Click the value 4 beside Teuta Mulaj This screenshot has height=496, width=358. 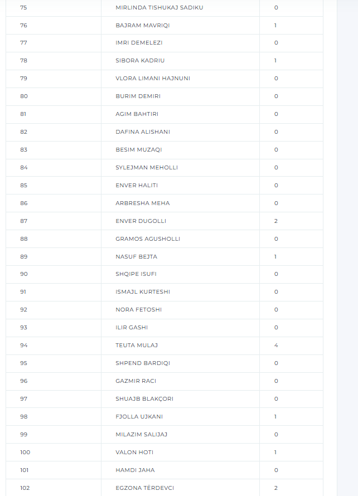[276, 346]
